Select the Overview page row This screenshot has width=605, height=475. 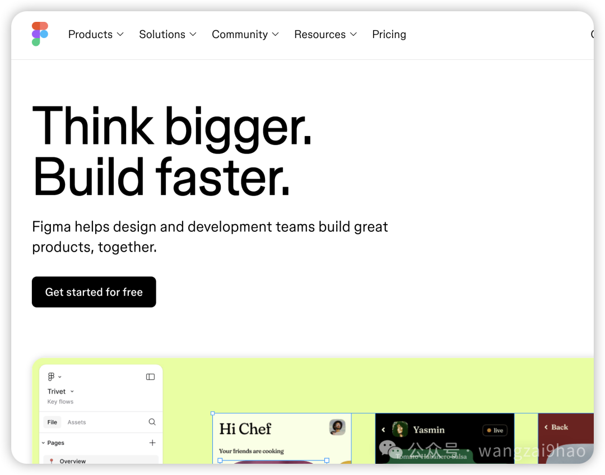pyautogui.click(x=101, y=460)
